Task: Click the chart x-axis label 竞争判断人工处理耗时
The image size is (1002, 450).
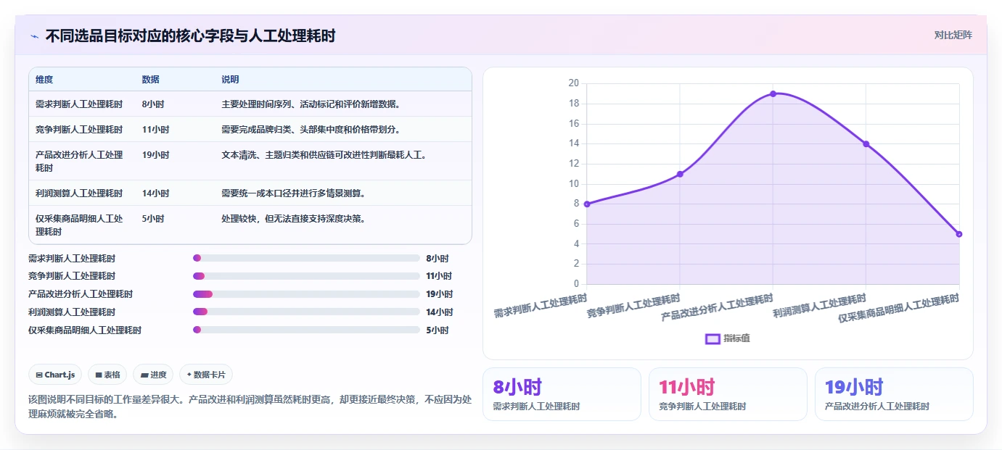Action: click(x=633, y=306)
